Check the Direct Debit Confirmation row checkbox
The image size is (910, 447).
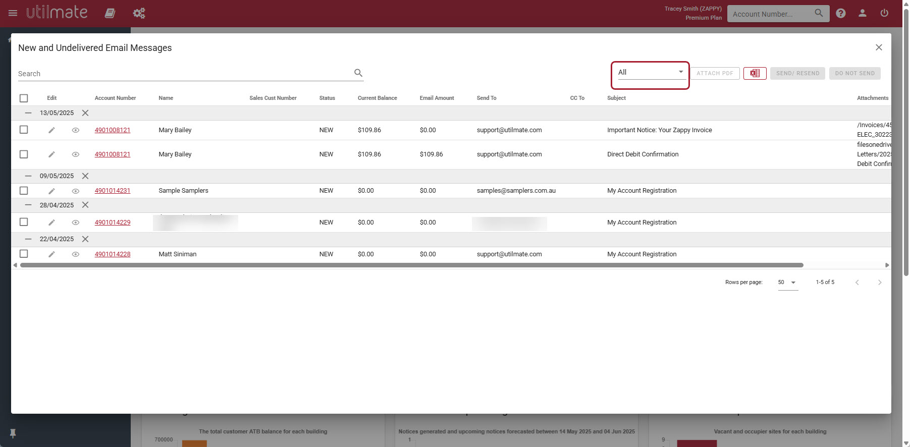(24, 154)
